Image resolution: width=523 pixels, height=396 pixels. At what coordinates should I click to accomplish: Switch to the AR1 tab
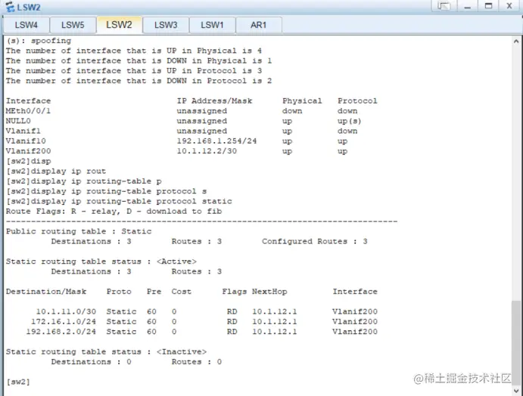coord(259,25)
